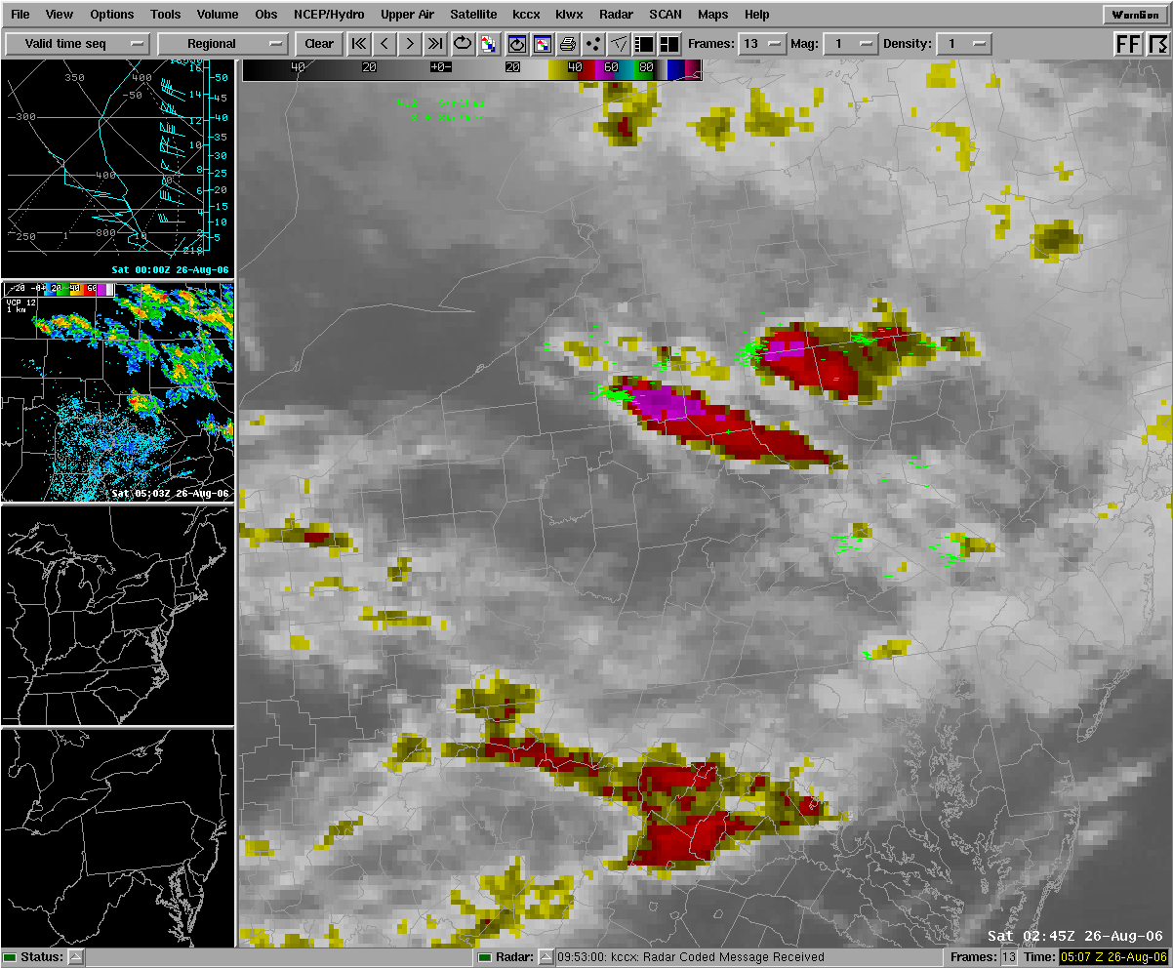Click the image combination icon
1173x968 pixels.
coord(487,44)
